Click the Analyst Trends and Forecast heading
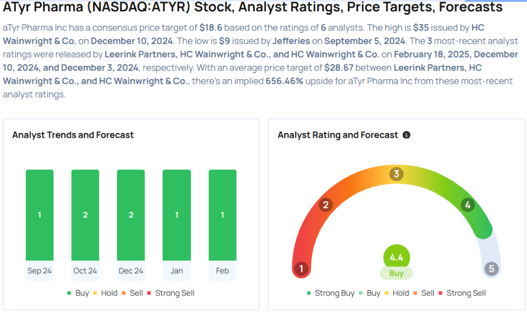 coord(73,135)
